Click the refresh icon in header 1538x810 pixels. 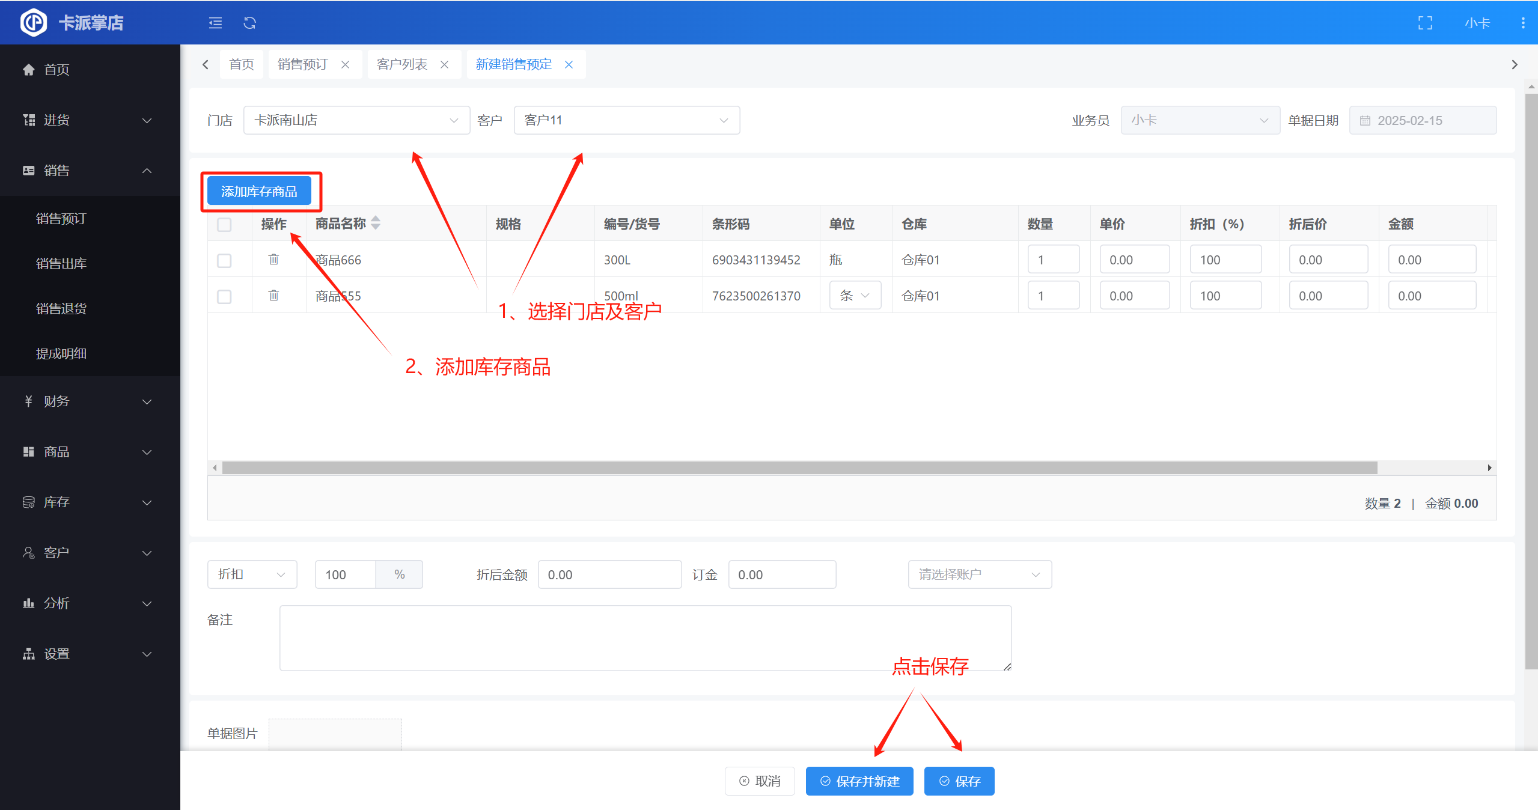[249, 23]
